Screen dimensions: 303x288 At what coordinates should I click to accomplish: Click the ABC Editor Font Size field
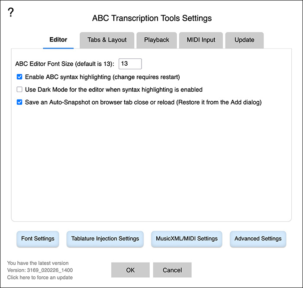pyautogui.click(x=130, y=64)
